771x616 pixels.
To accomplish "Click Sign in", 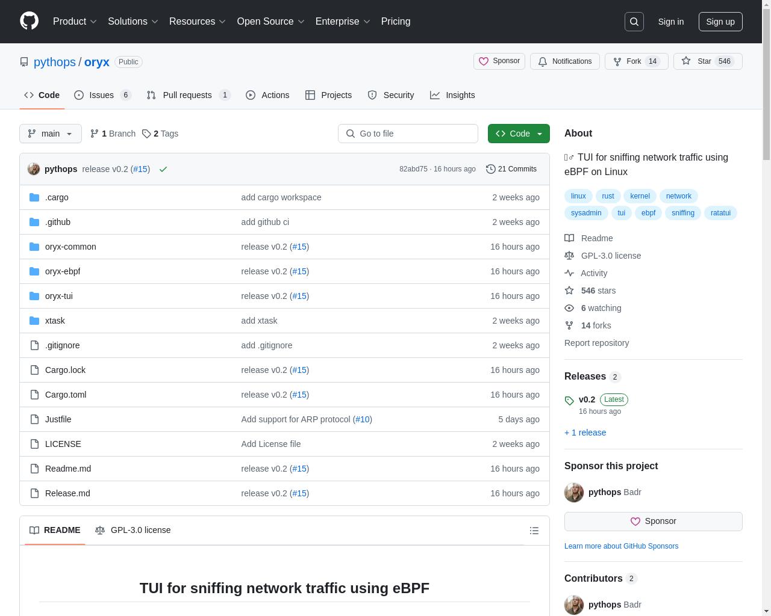I will (x=670, y=22).
